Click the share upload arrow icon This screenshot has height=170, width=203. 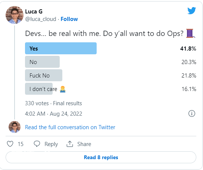(70, 144)
